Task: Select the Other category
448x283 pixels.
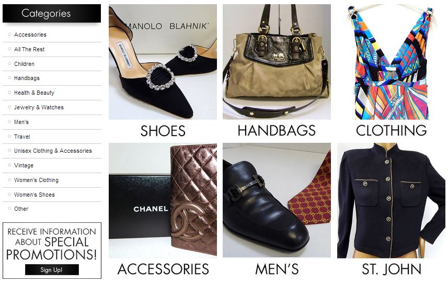Action: pyautogui.click(x=21, y=209)
